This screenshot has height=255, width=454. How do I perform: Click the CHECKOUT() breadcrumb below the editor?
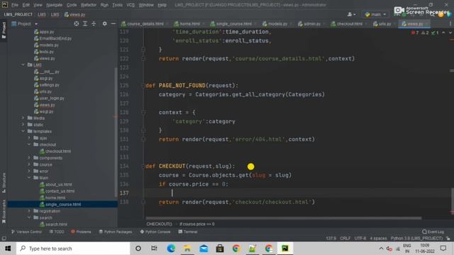point(159,224)
